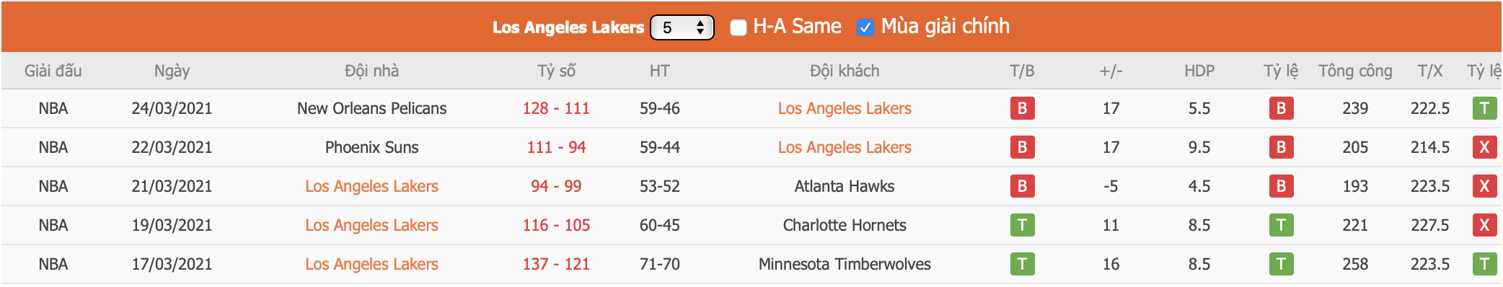The width and height of the screenshot is (1503, 287).
Task: Open the match count dropdown showing 5
Action: 682,27
